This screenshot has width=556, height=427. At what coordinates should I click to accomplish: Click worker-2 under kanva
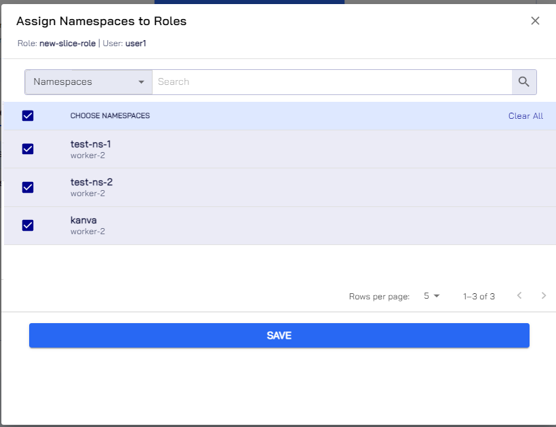(87, 231)
